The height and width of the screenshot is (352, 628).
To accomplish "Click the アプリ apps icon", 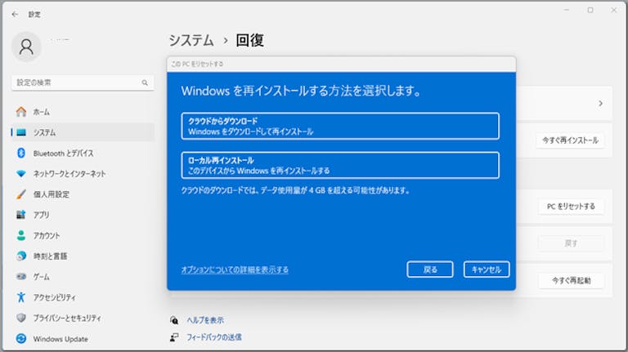I will click(x=21, y=215).
